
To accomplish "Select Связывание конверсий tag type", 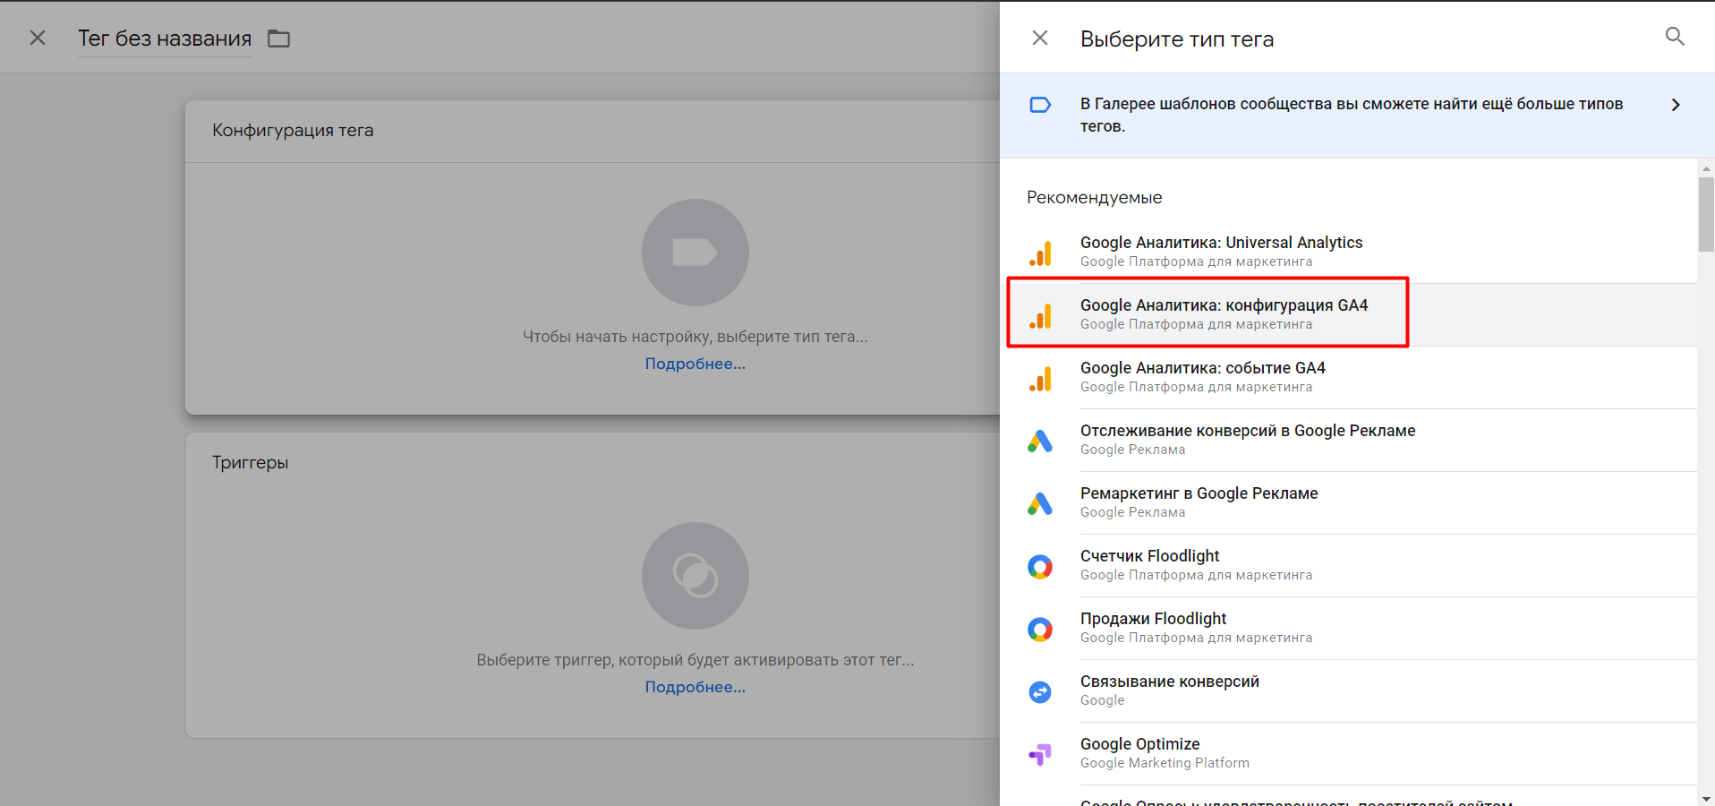I will pos(1348,691).
